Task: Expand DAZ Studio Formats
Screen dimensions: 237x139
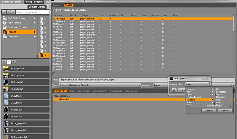Action: pos(35,18)
